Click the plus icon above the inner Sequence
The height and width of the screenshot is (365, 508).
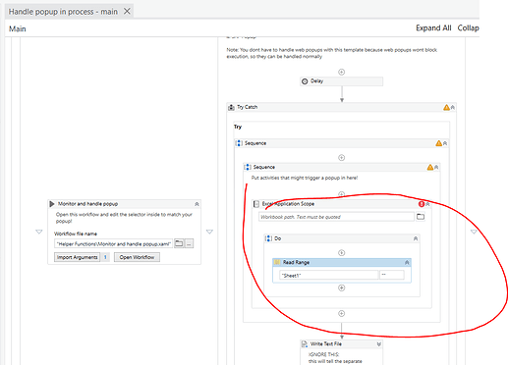click(x=341, y=158)
